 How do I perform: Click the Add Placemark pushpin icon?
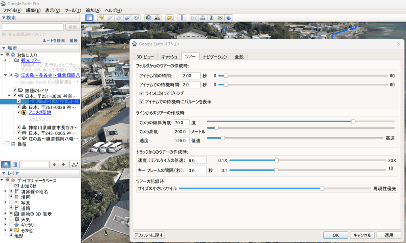(x=101, y=17)
